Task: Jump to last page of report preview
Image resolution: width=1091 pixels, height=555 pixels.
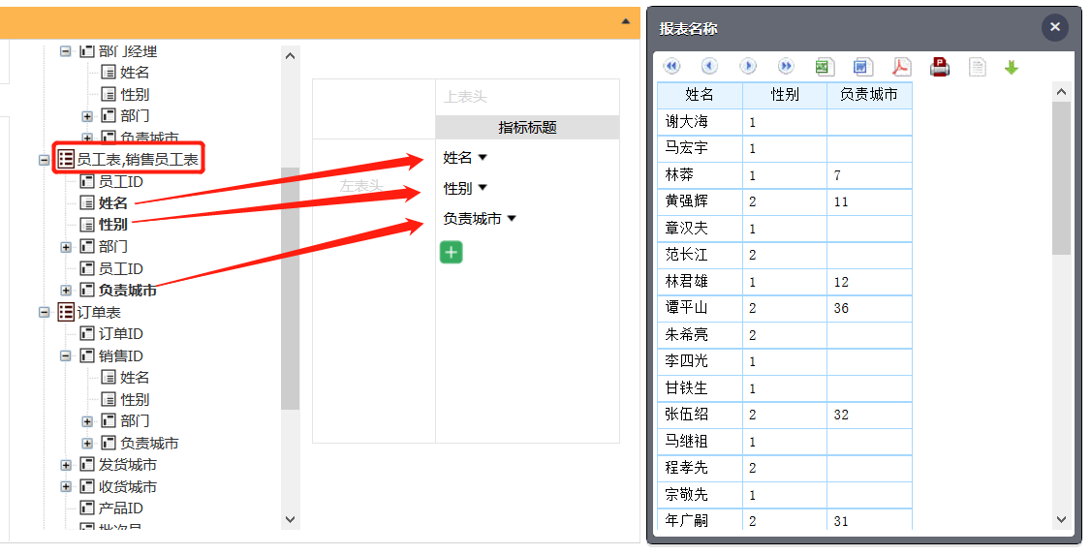Action: pyautogui.click(x=786, y=66)
